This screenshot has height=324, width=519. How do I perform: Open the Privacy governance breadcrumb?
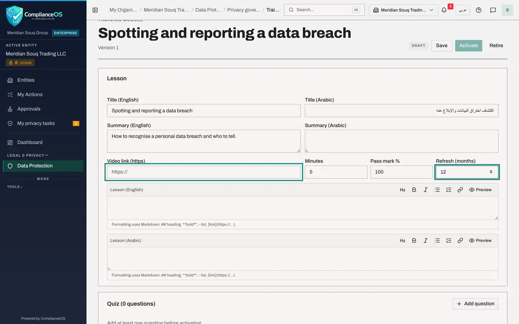coord(244,10)
